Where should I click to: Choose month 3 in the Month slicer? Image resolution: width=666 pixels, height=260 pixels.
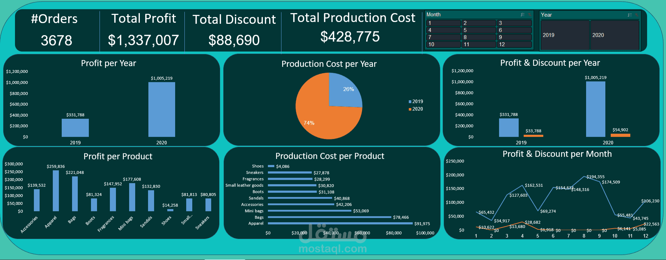coord(514,23)
